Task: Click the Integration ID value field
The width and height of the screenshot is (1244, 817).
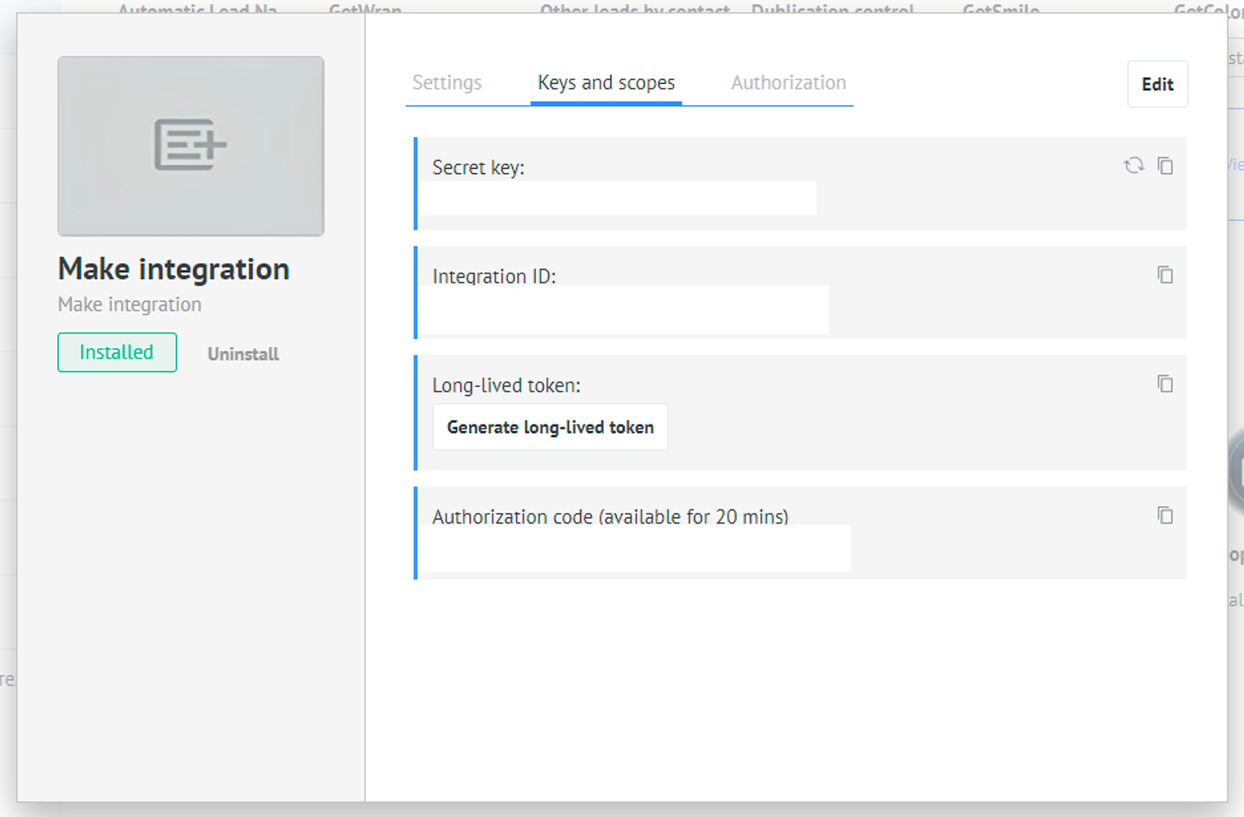Action: (624, 309)
